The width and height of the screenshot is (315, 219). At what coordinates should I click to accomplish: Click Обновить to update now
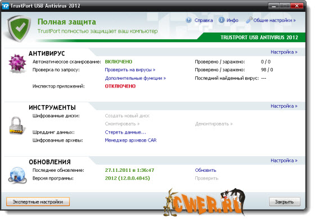(205, 170)
